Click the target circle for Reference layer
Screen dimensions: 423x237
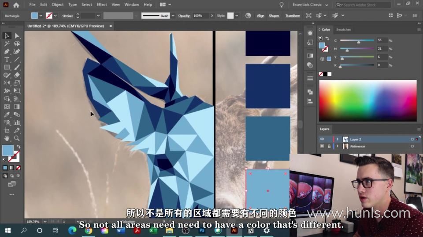pyautogui.click(x=412, y=146)
